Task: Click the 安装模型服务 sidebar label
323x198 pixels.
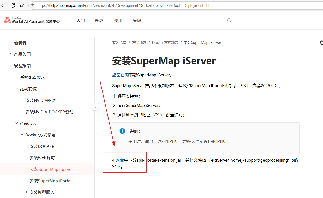Action: click(x=42, y=192)
